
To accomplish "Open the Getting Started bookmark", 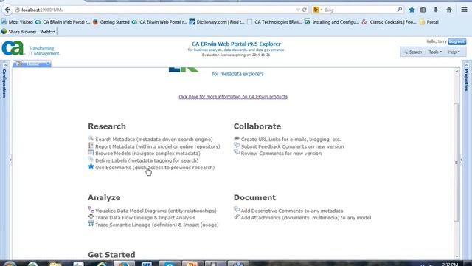I will 111,22.
